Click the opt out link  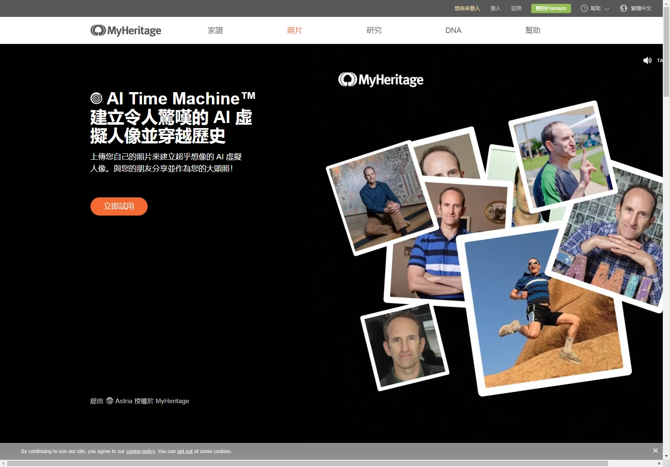(185, 451)
